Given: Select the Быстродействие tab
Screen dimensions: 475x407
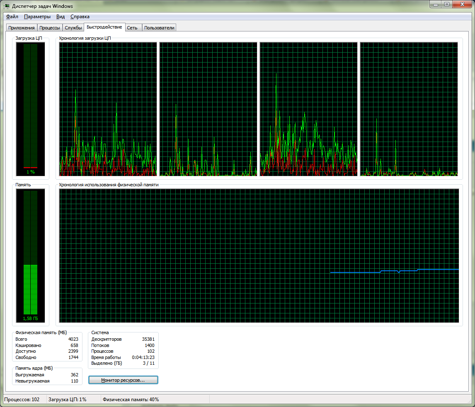Looking at the screenshot, I should pos(104,27).
